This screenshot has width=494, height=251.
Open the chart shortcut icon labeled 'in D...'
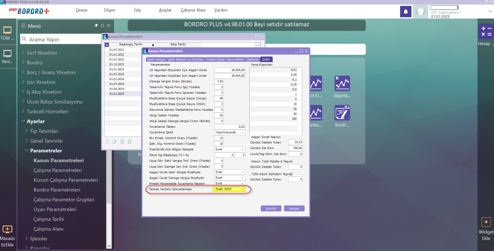pyautogui.click(x=316, y=83)
